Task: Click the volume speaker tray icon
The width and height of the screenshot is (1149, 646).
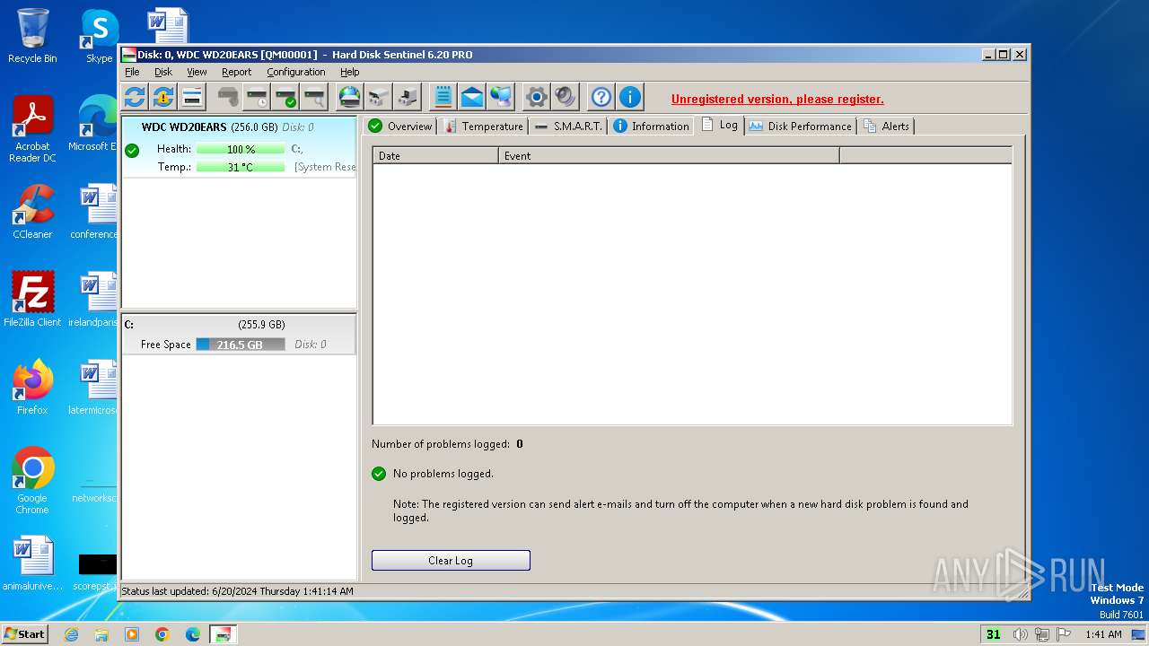Action: point(1021,634)
